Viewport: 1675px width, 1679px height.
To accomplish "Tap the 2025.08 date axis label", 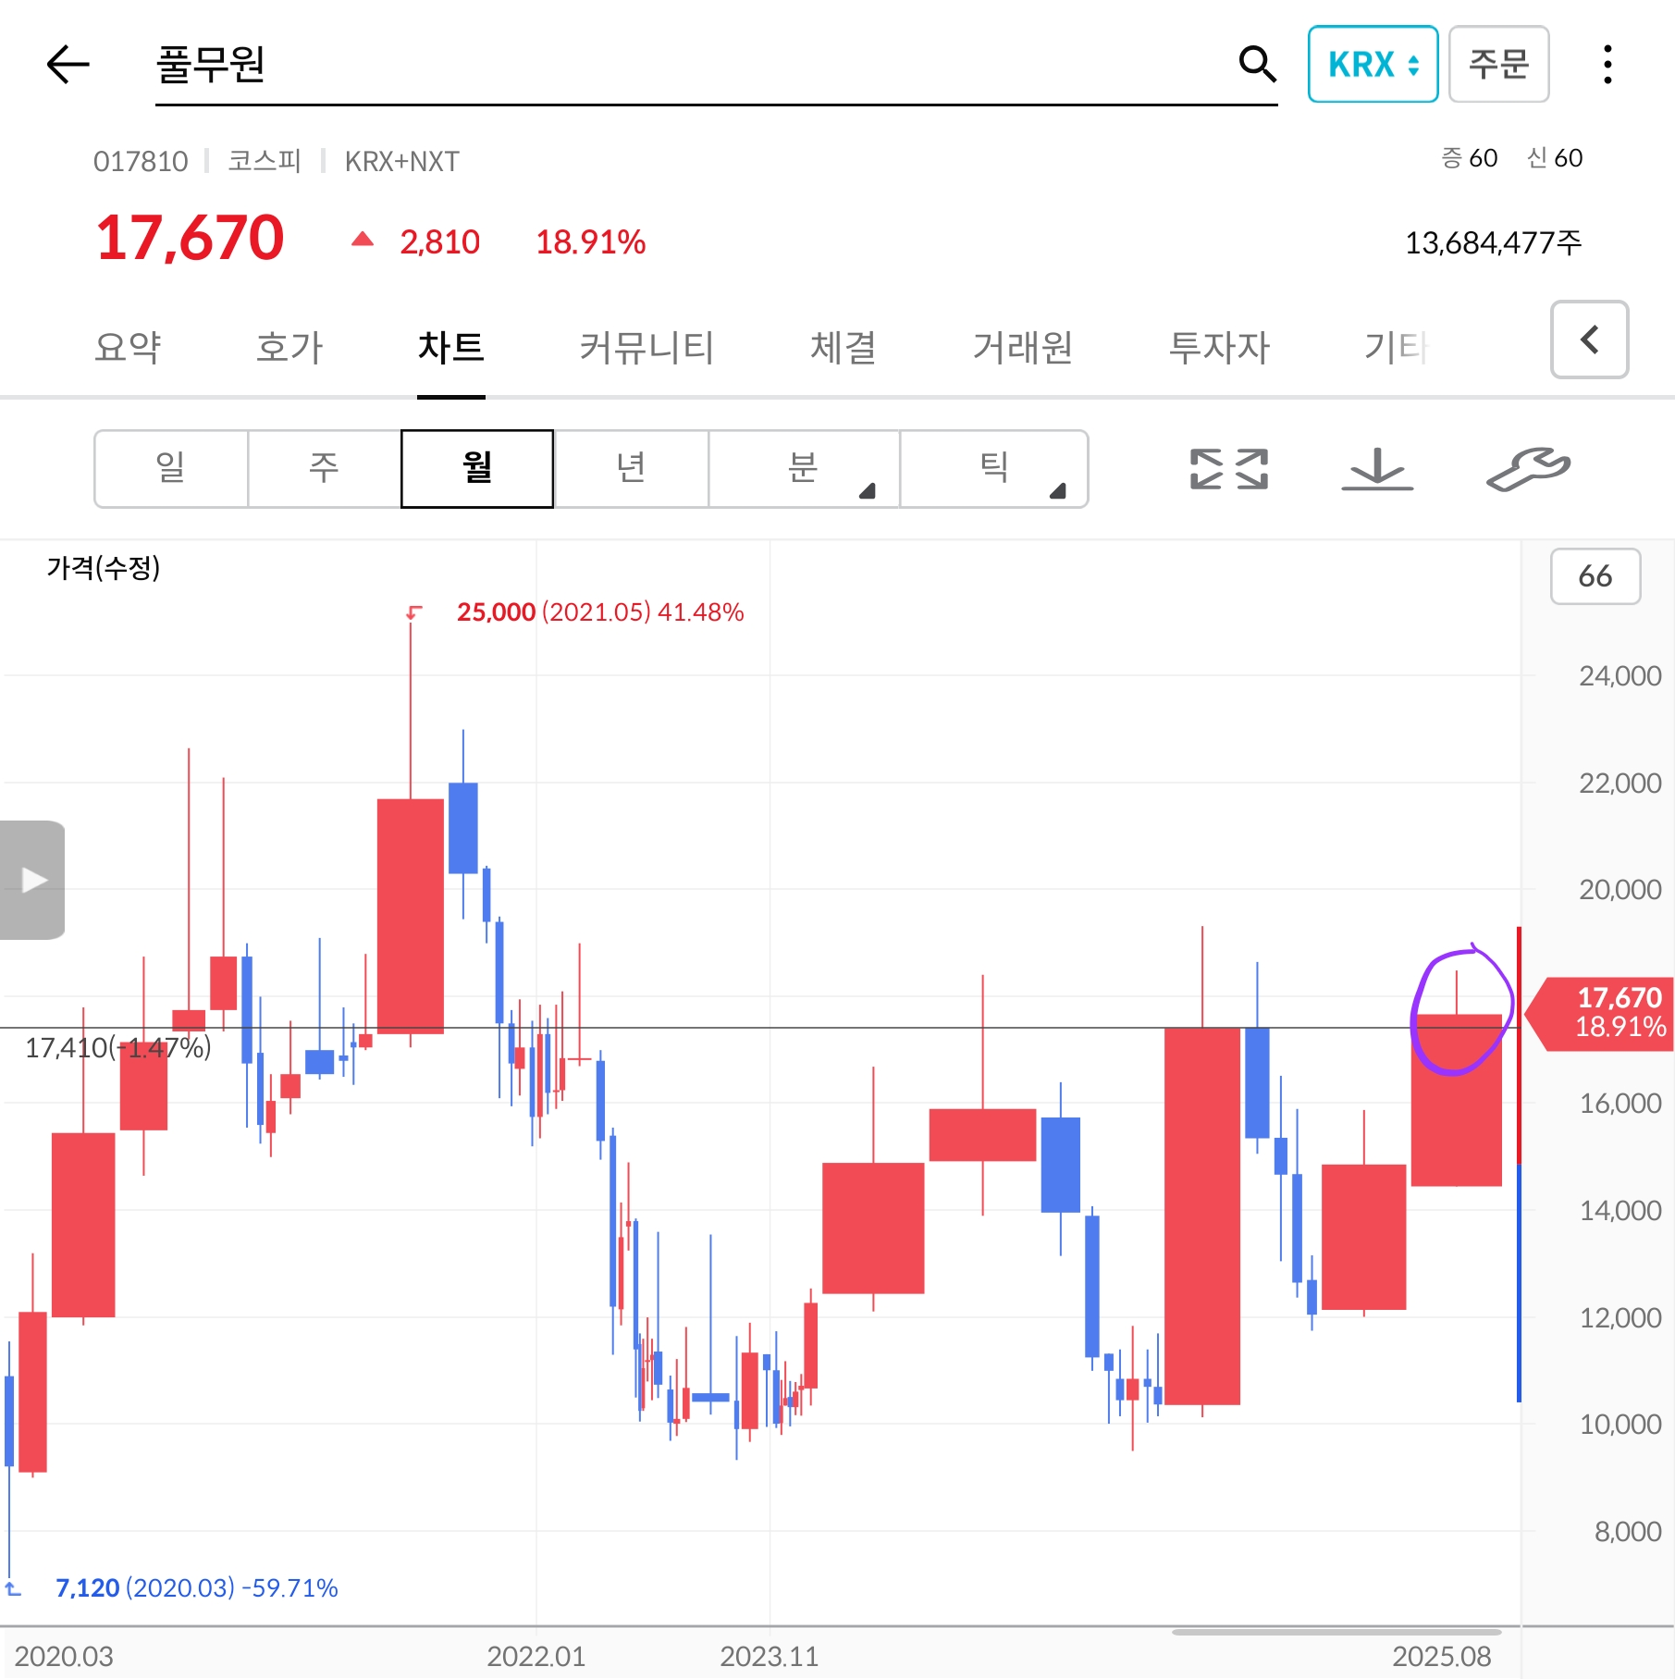I will pos(1442,1656).
